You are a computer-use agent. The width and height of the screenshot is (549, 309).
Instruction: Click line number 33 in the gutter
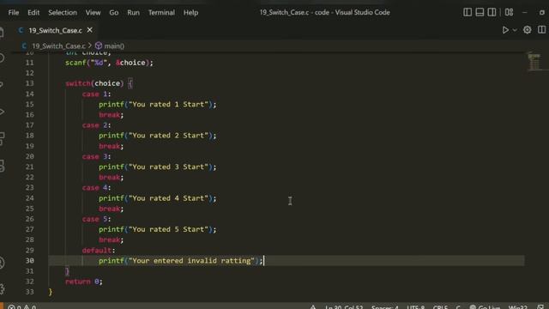[x=30, y=292]
